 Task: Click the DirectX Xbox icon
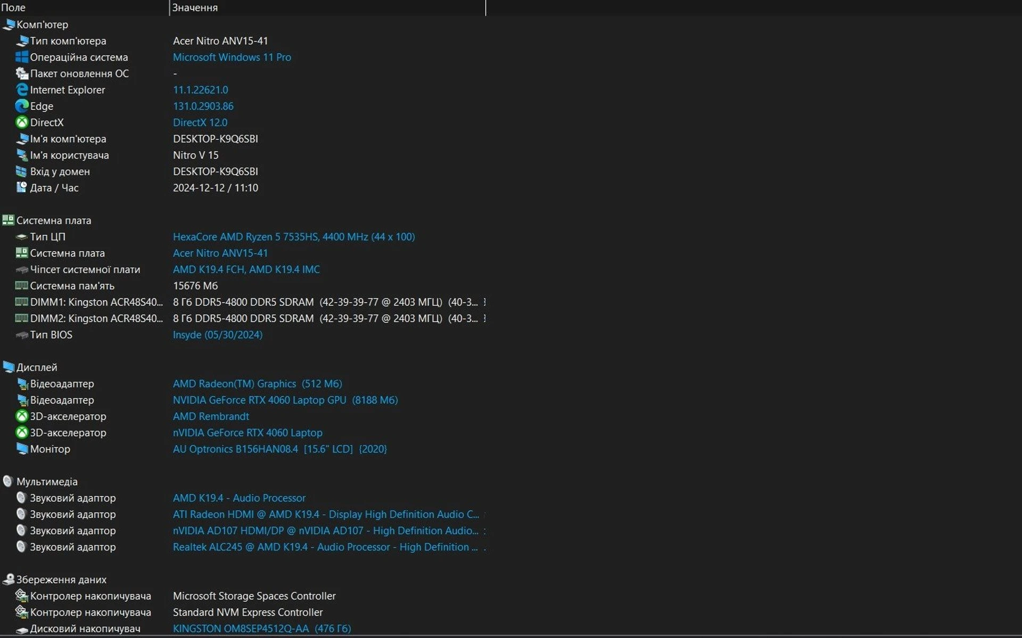tap(22, 122)
